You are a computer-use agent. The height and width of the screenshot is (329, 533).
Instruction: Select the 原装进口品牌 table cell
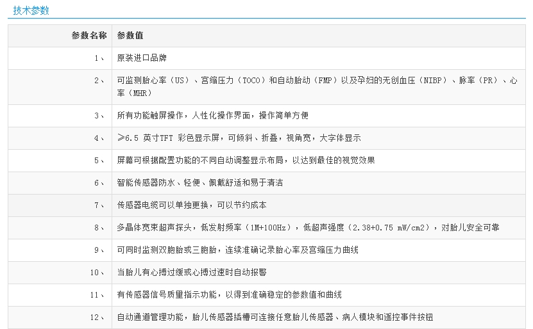point(142,58)
